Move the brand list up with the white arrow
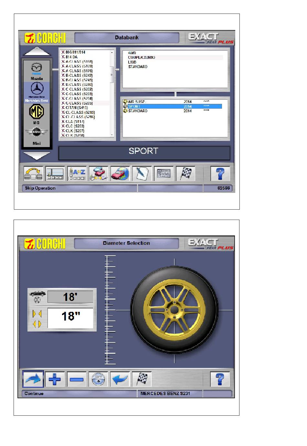This screenshot has height=446, width=307. (37, 52)
